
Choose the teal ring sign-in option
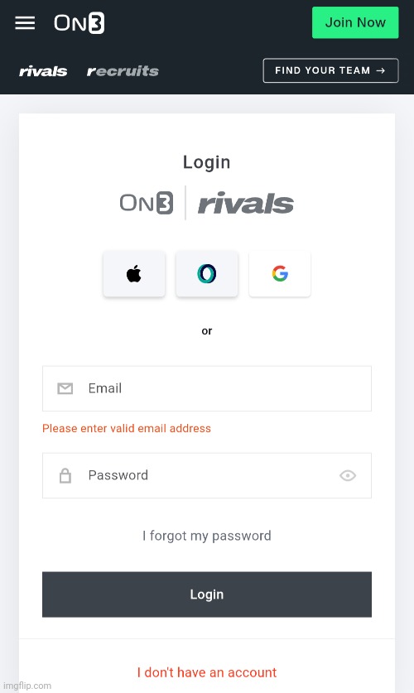(207, 273)
